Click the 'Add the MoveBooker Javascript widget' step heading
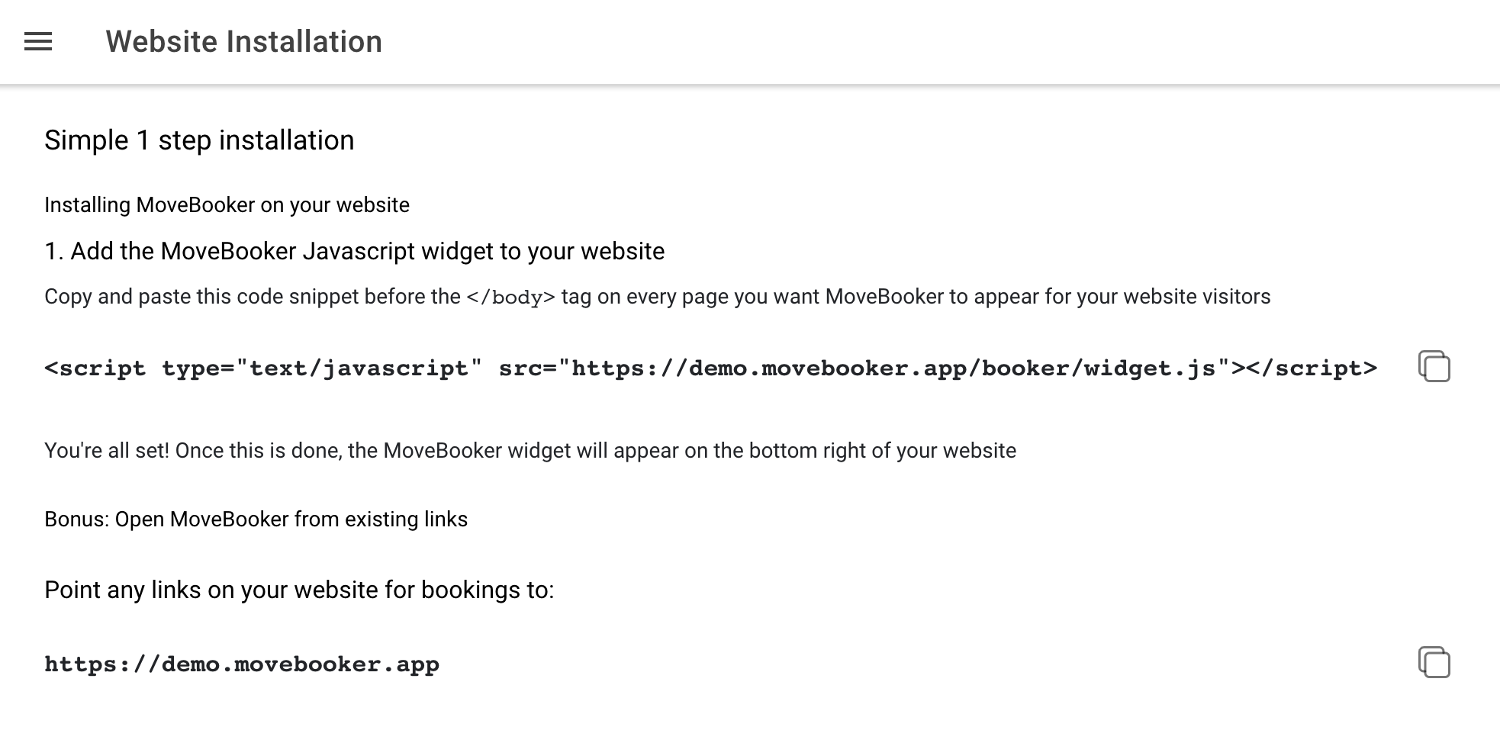Viewport: 1500px width, 743px height. pos(354,251)
